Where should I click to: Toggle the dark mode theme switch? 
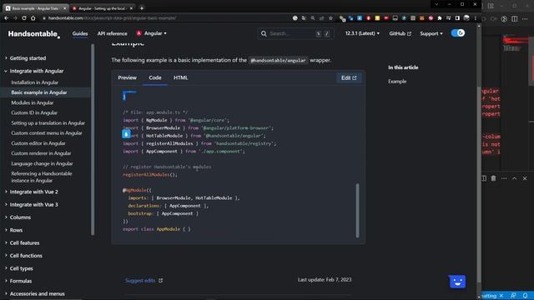pyautogui.click(x=458, y=33)
